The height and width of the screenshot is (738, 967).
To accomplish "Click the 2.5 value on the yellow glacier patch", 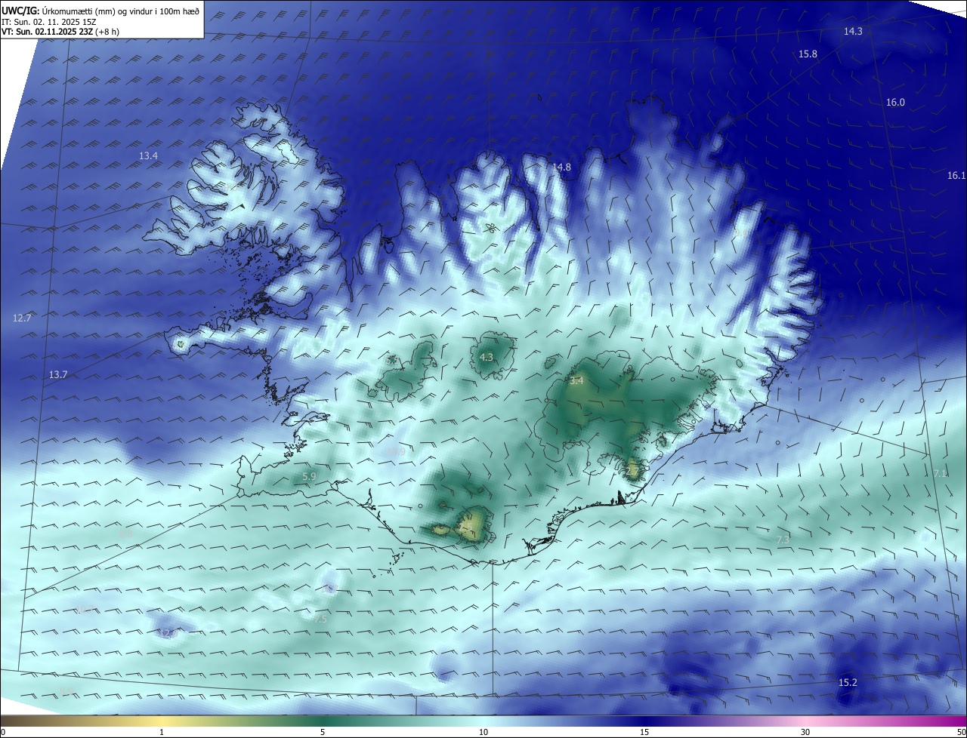I will pos(465,527).
